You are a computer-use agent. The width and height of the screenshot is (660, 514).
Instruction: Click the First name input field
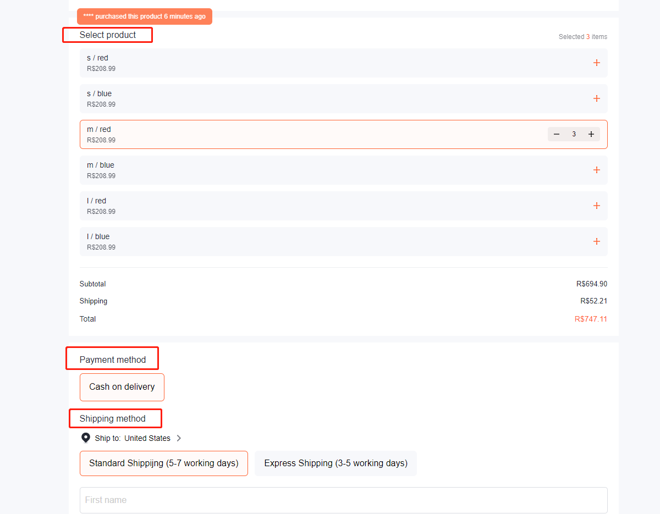pyautogui.click(x=343, y=500)
